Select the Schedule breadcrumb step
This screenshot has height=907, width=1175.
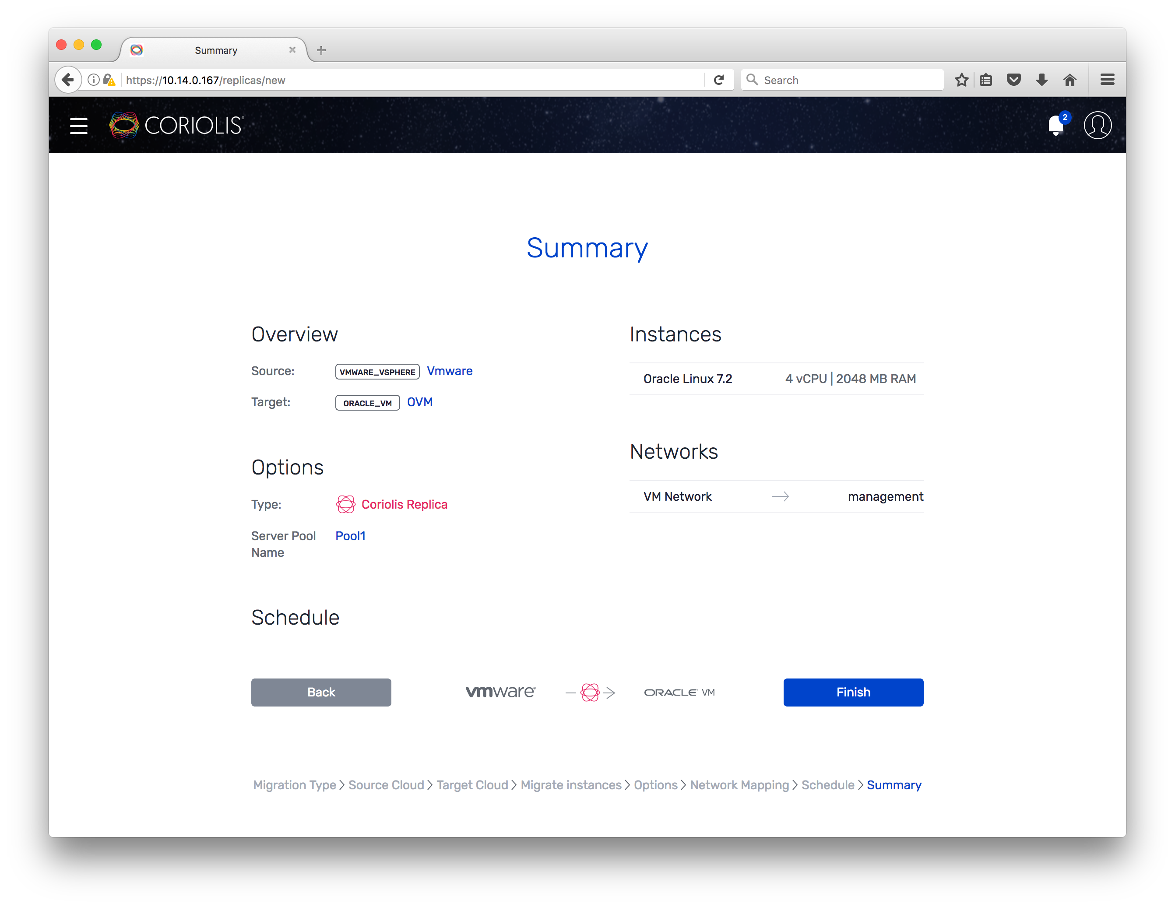pyautogui.click(x=827, y=785)
